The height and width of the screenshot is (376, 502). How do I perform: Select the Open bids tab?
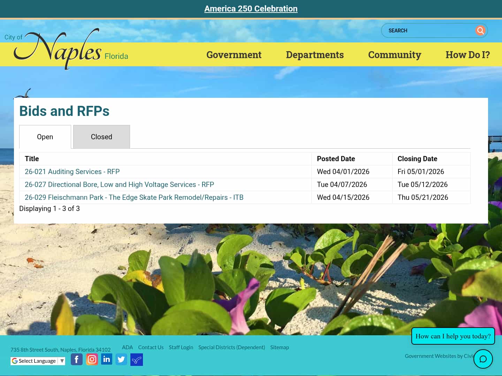(x=45, y=136)
